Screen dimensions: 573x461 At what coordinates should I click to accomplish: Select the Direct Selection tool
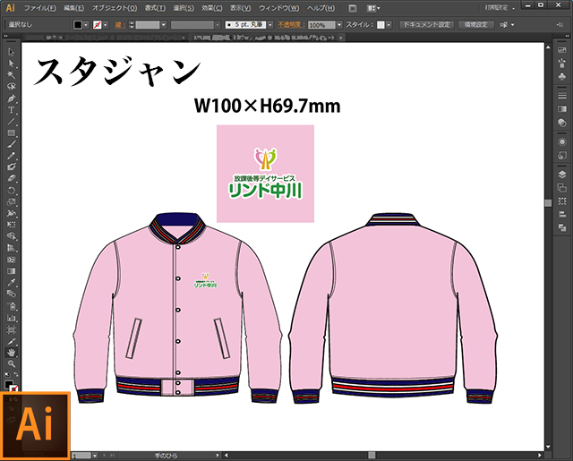coord(12,64)
